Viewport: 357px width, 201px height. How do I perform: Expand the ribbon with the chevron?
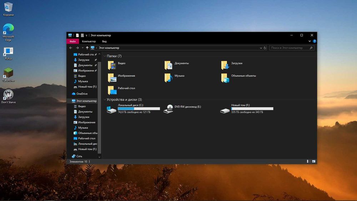point(310,41)
